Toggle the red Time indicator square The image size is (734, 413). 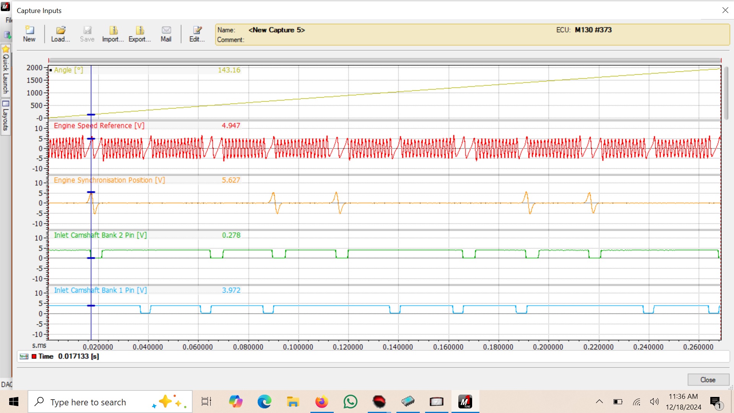coord(34,356)
